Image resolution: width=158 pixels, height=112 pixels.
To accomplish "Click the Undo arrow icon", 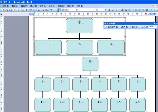I will 51,10.
